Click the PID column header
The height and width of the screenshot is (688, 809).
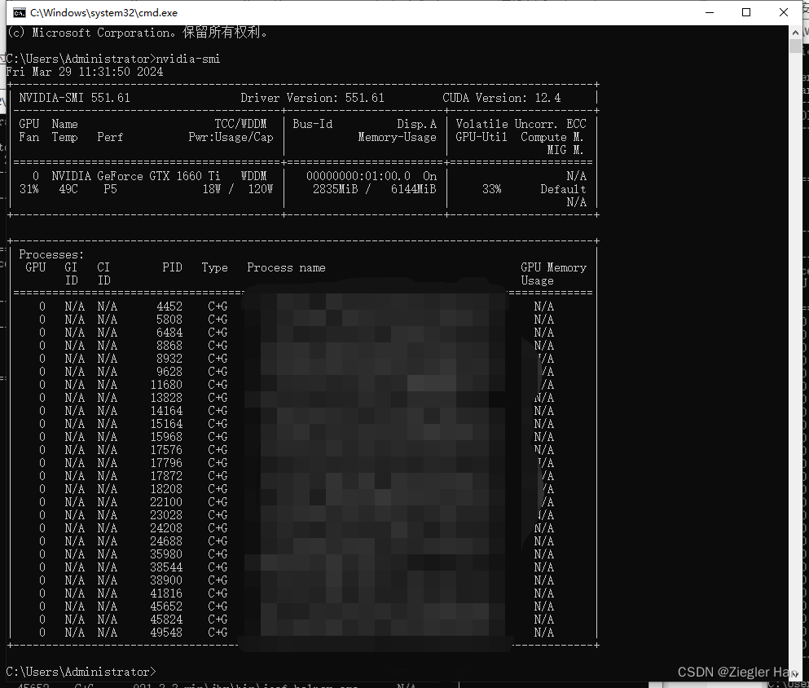[x=173, y=267]
